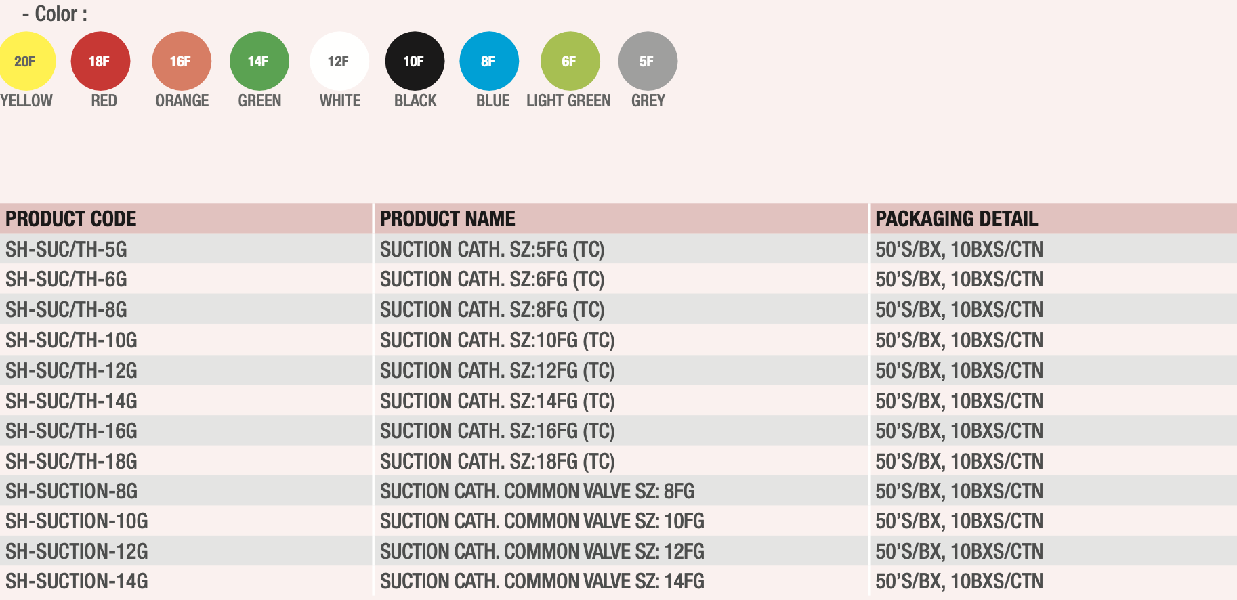Click the PRODUCT NAME column header
Image resolution: width=1237 pixels, height=600 pixels.
pos(447,219)
